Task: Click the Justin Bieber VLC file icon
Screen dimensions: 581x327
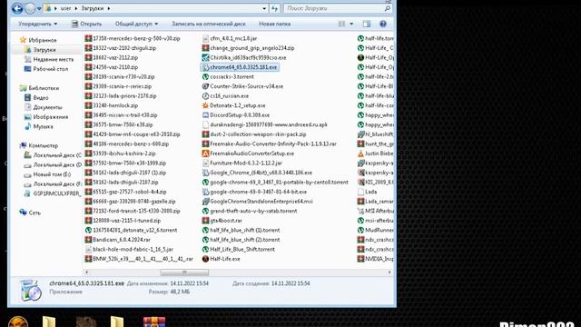Action: 360,154
